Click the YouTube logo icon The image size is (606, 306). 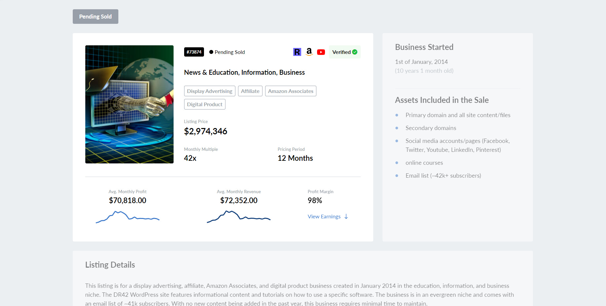click(x=321, y=52)
